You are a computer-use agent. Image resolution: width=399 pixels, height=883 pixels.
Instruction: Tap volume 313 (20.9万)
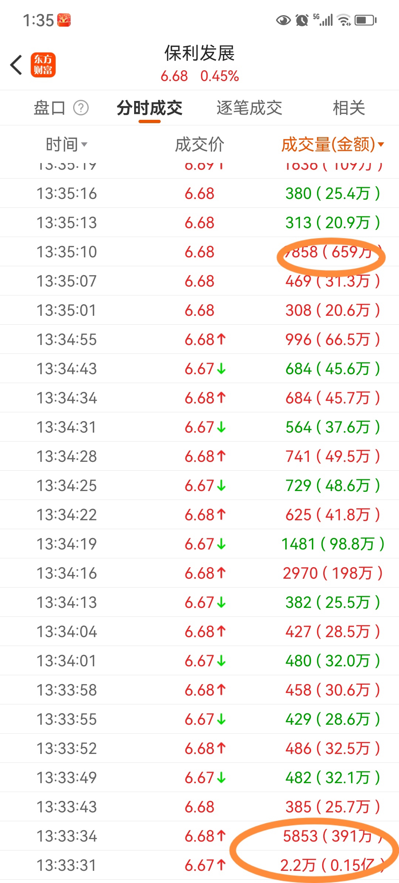click(333, 223)
